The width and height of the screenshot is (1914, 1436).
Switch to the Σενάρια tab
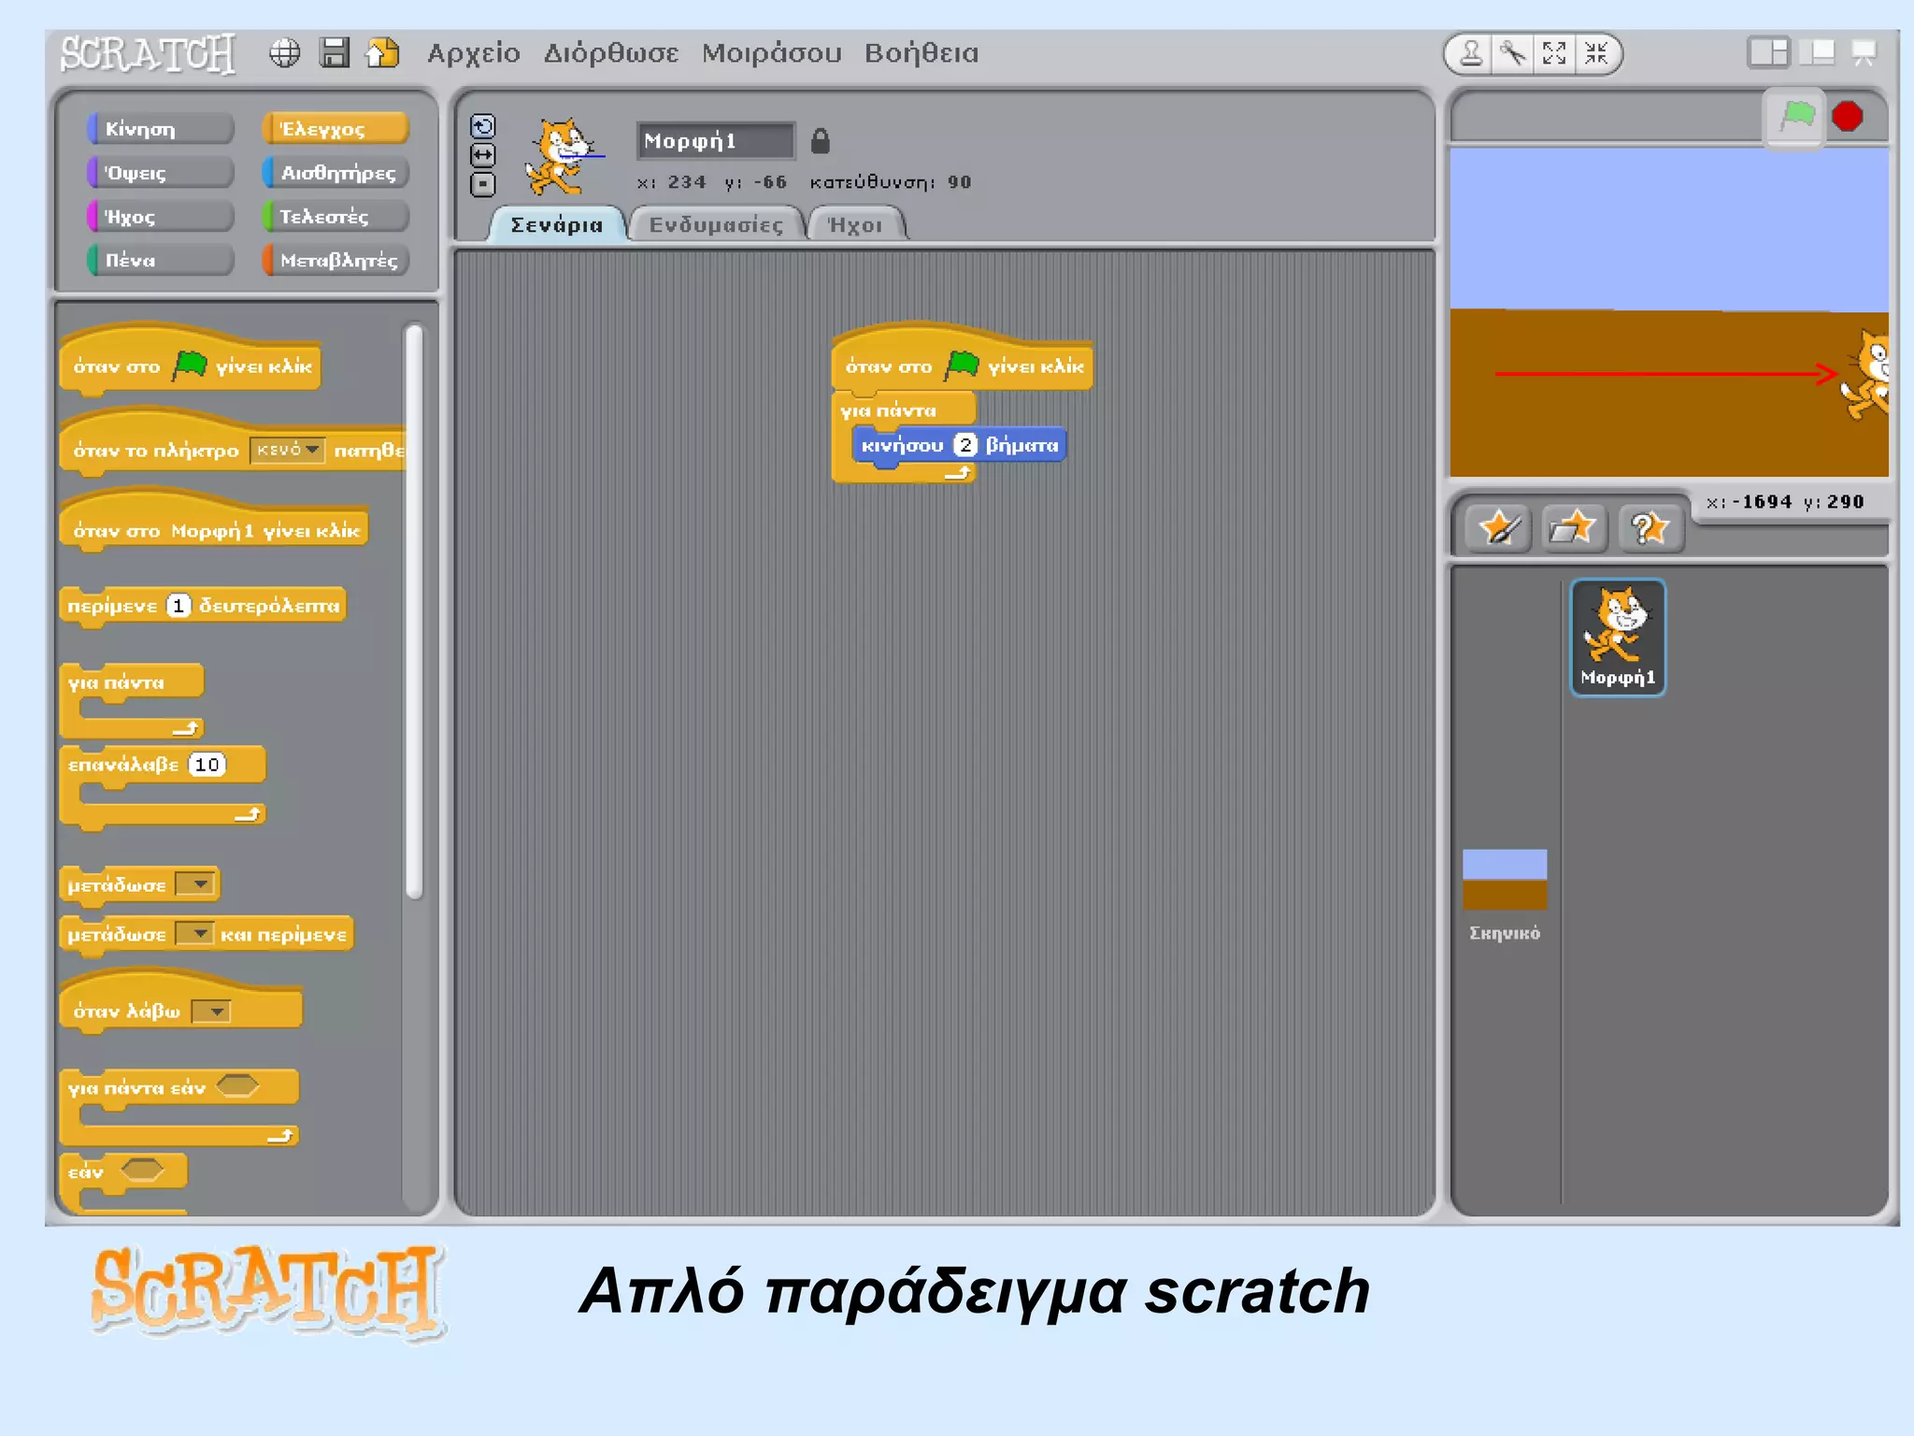point(557,225)
